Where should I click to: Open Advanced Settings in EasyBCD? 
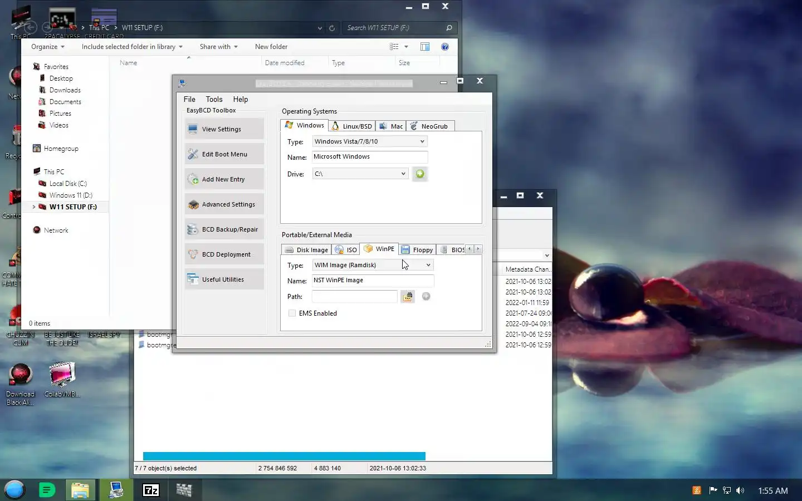coord(224,204)
